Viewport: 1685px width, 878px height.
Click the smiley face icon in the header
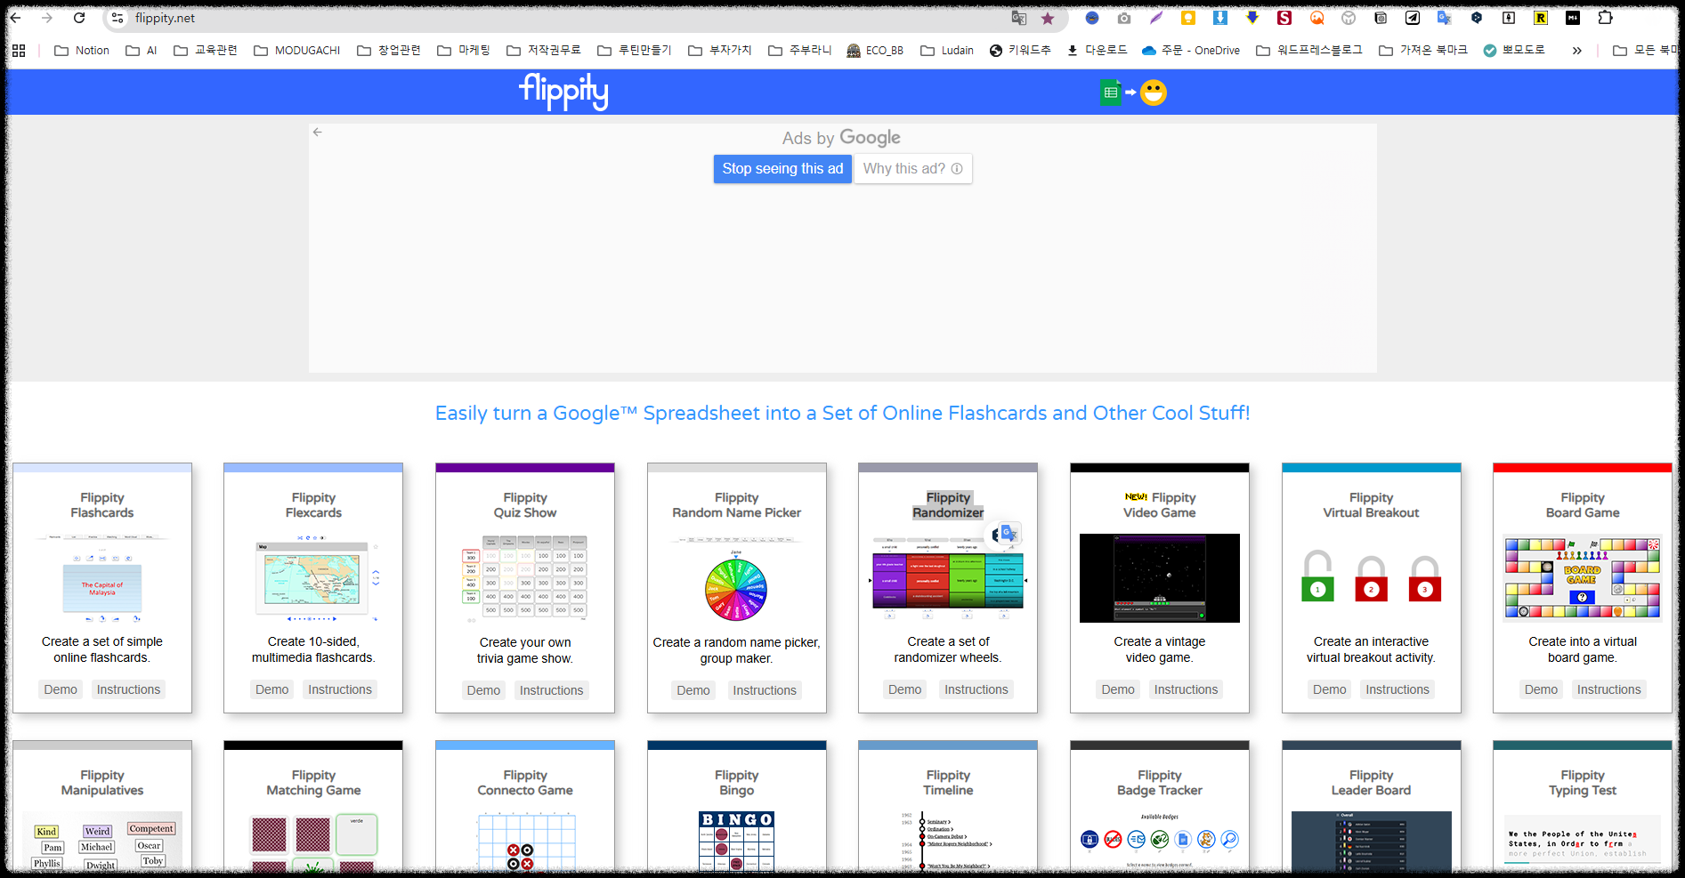point(1154,92)
